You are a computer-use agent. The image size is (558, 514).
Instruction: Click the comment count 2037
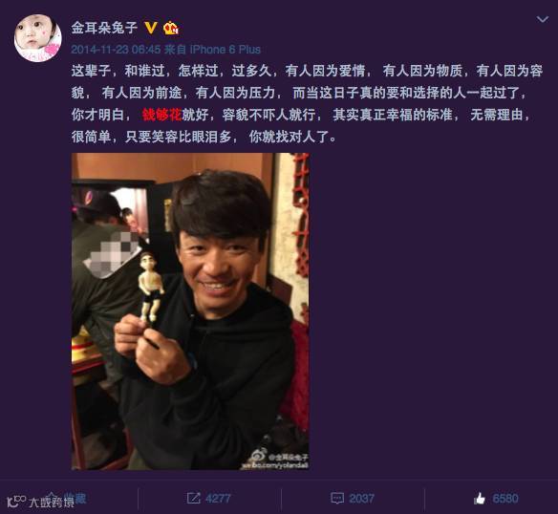click(361, 499)
